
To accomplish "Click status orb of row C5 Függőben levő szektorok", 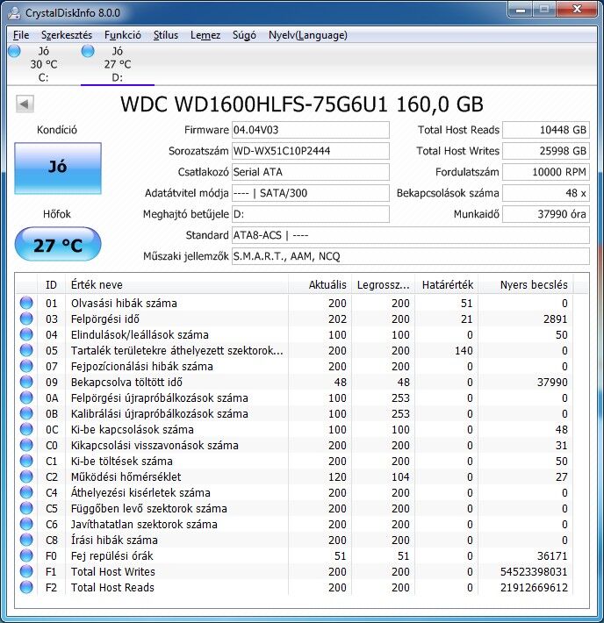I will point(26,508).
